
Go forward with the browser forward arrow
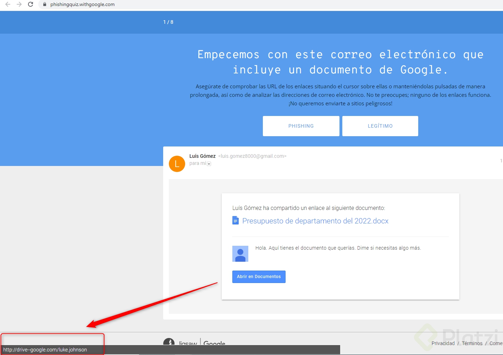coord(19,4)
